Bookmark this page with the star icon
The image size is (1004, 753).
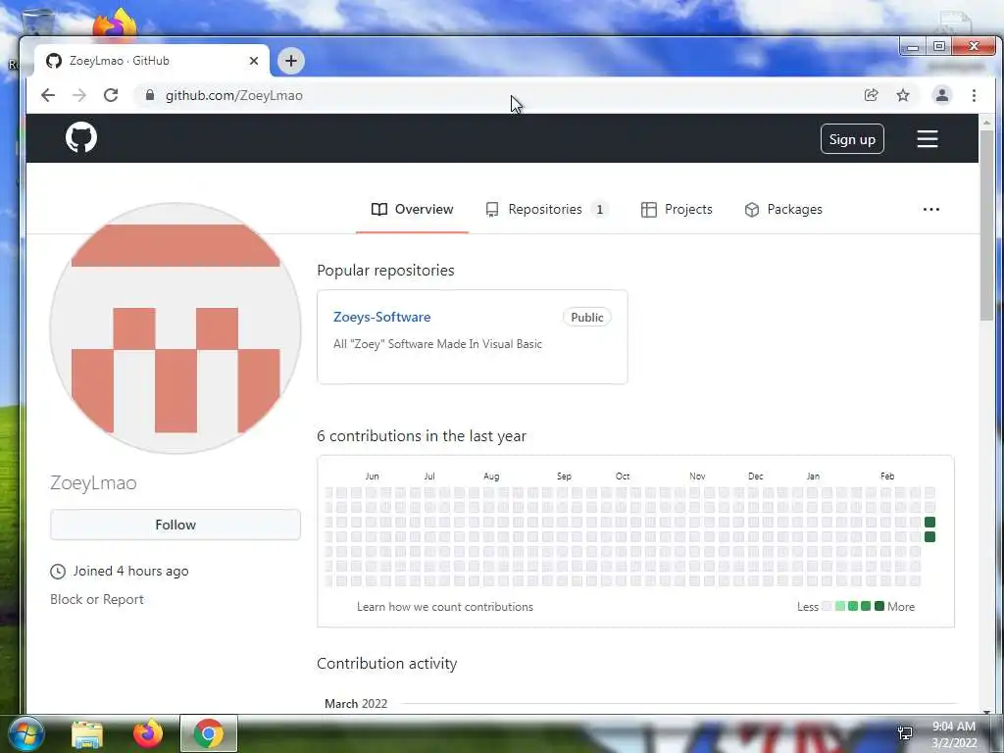(x=903, y=95)
